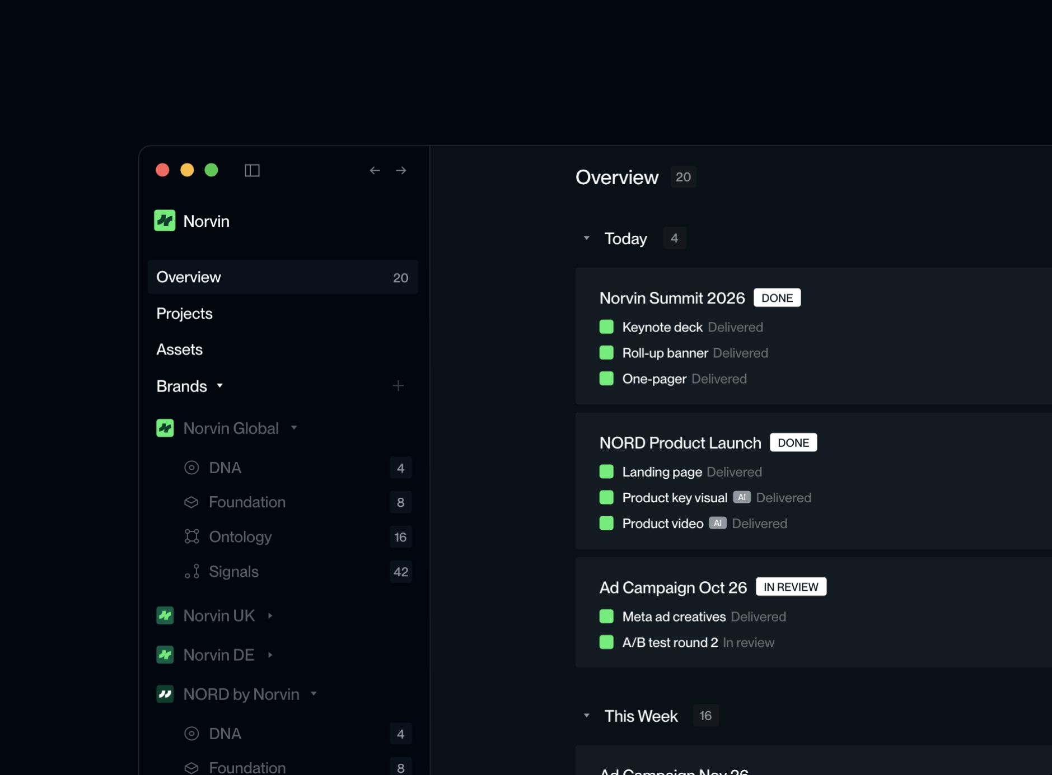Open the Ad Campaign Oct 26 project

[673, 587]
